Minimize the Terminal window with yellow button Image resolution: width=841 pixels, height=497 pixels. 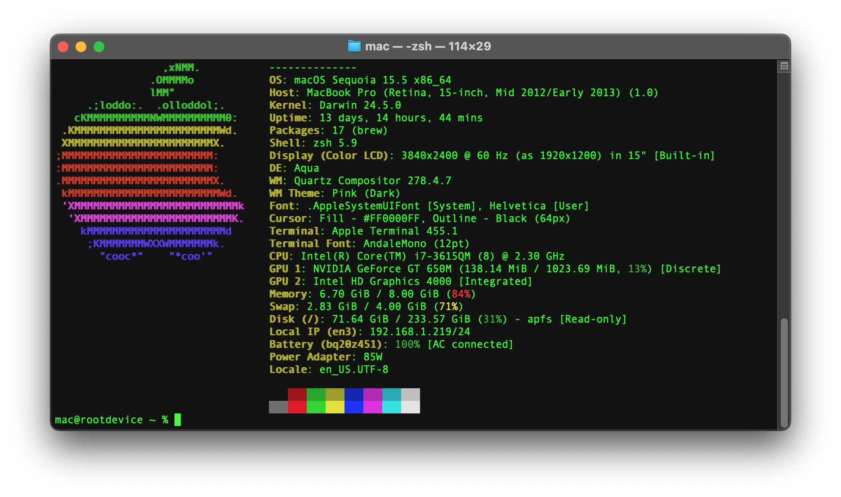point(81,47)
